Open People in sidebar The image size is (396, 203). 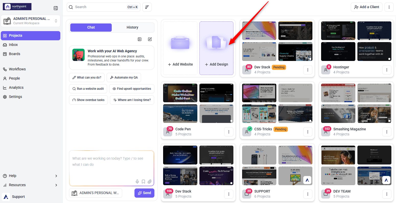31,78
